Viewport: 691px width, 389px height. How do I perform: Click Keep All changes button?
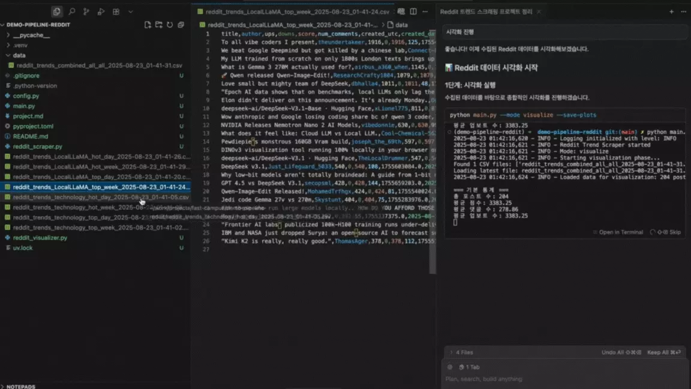click(x=664, y=352)
